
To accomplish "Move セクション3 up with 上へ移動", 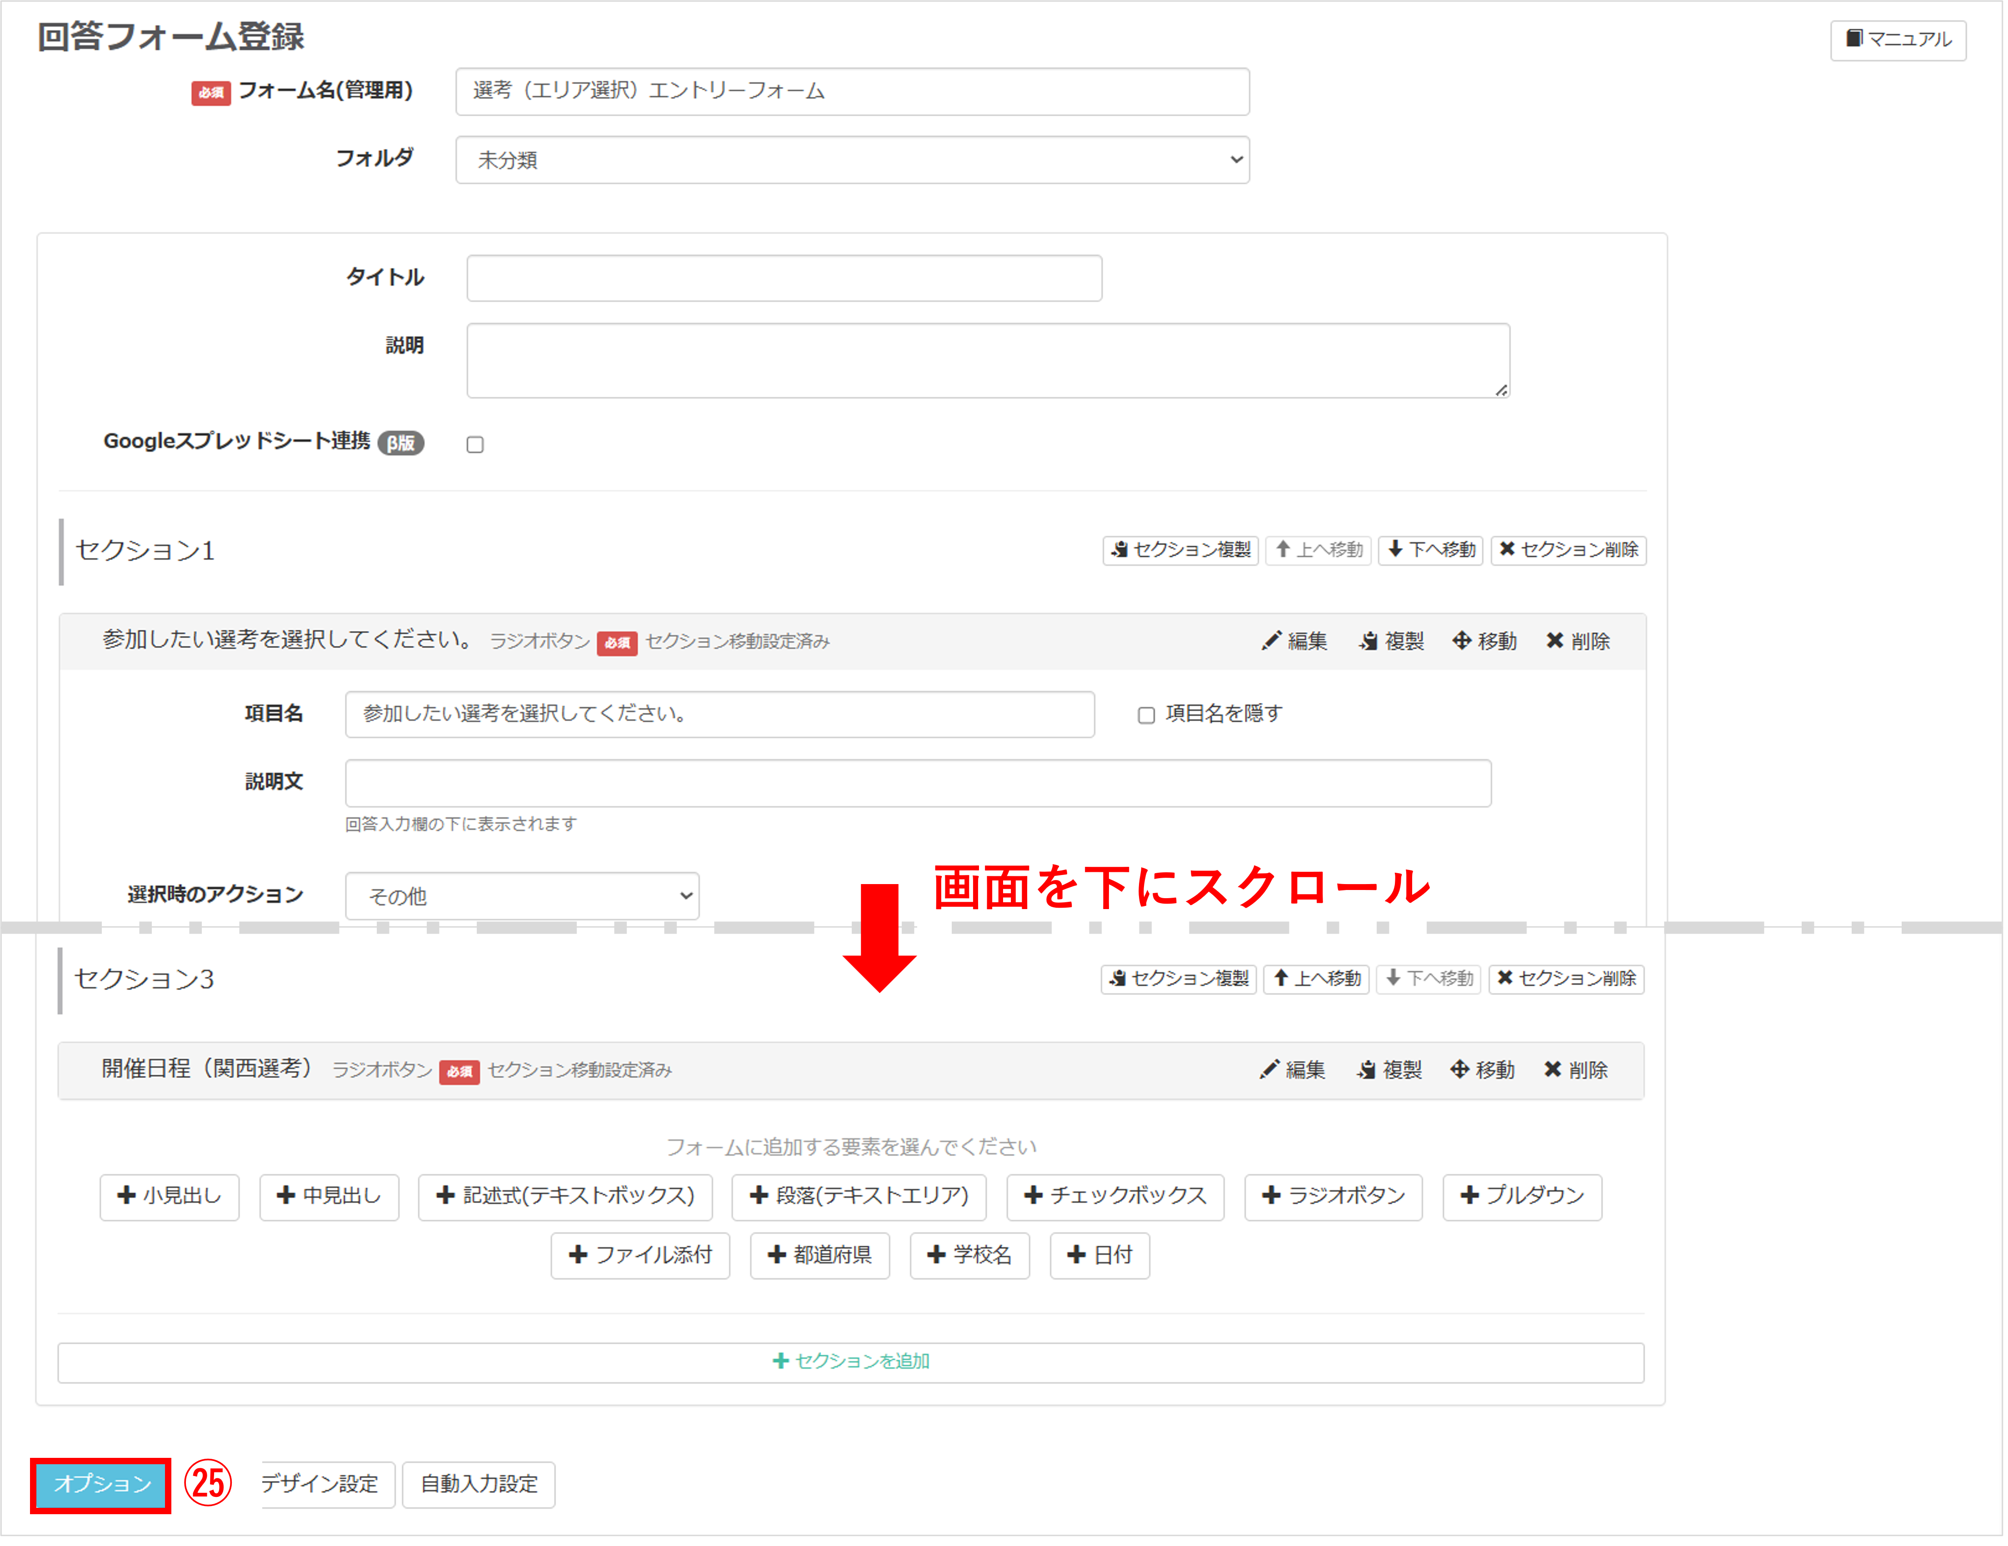I will (1317, 978).
